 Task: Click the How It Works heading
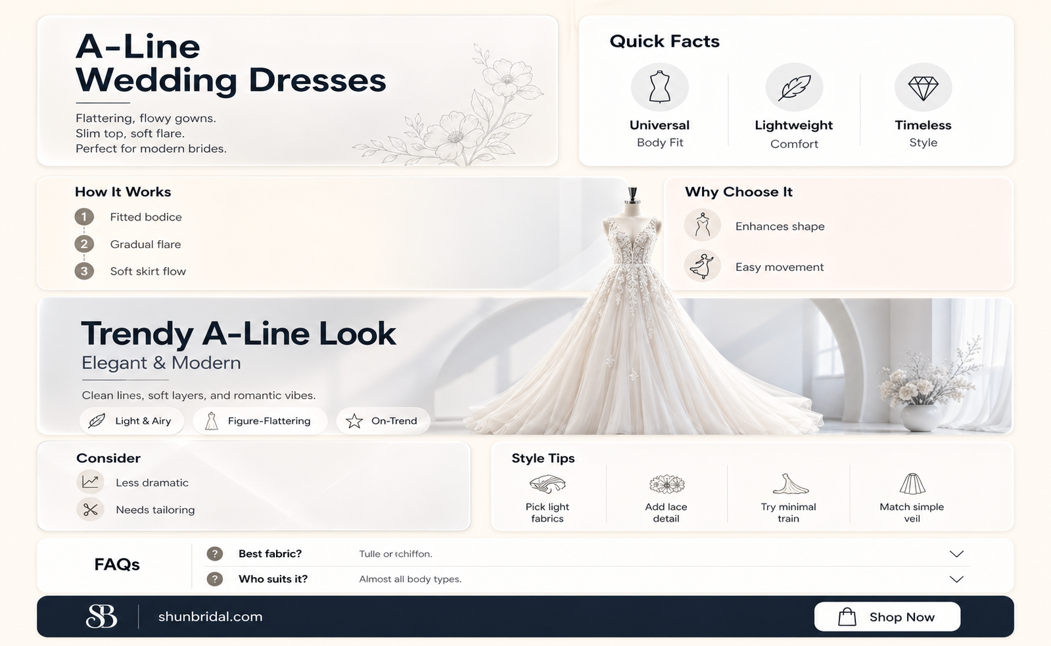pyautogui.click(x=123, y=192)
